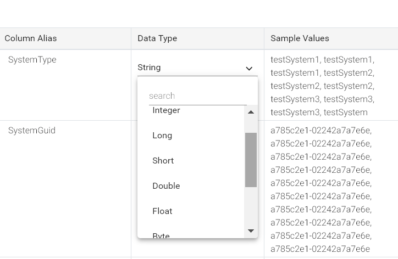Choose the Float data type option
Screen dimensions: 398x259
pyautogui.click(x=162, y=211)
